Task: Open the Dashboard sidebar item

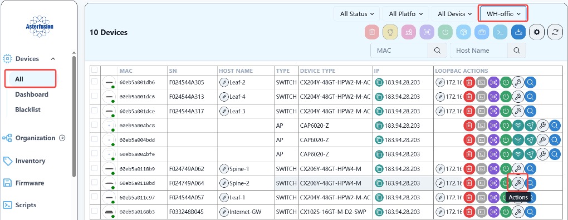Action: click(x=32, y=94)
